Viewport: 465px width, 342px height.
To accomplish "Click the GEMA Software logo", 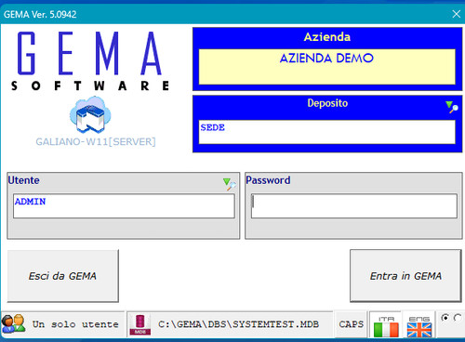I will [90, 61].
